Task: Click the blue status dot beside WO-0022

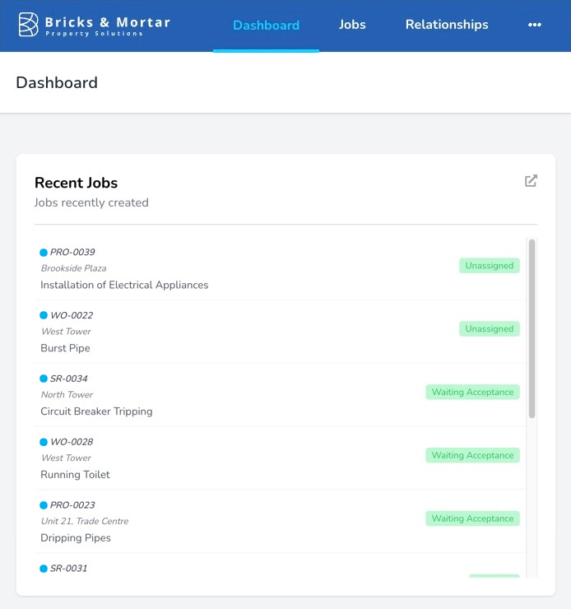Action: pyautogui.click(x=44, y=315)
